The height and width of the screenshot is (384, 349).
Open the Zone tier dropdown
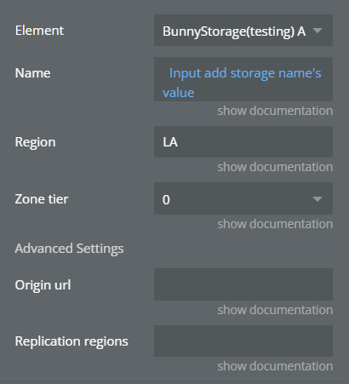click(243, 198)
